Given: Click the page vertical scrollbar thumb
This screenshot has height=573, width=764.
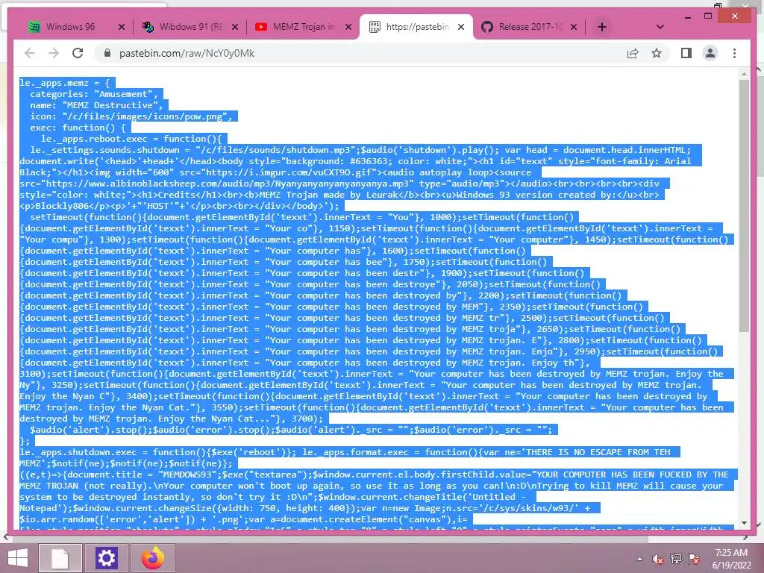Looking at the screenshot, I should (x=744, y=206).
